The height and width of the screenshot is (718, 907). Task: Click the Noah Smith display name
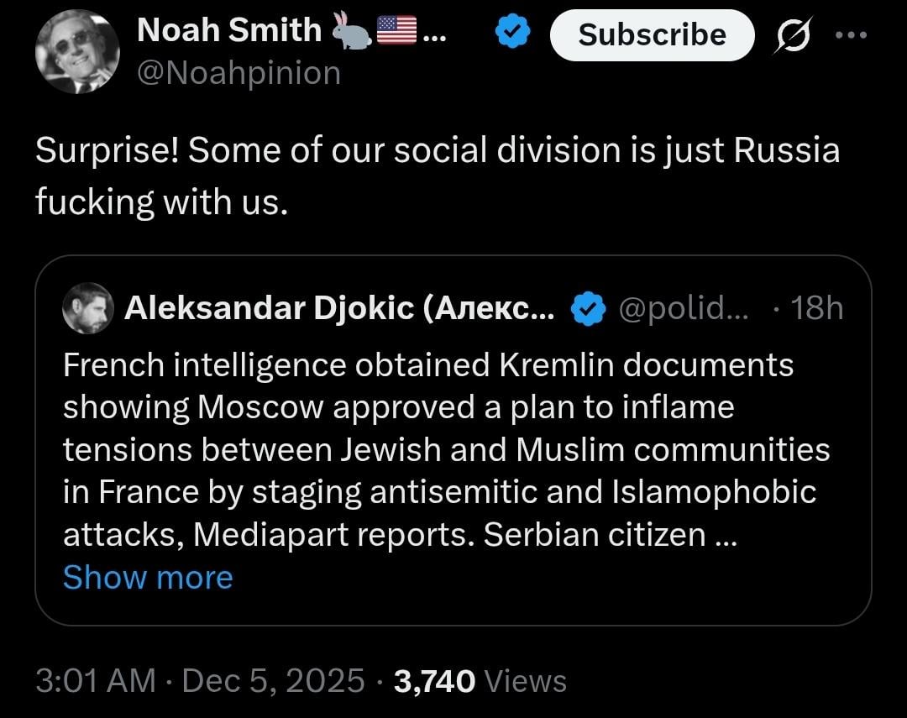[228, 31]
